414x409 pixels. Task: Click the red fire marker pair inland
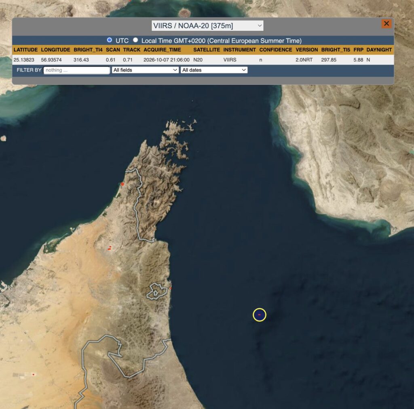tap(110, 248)
